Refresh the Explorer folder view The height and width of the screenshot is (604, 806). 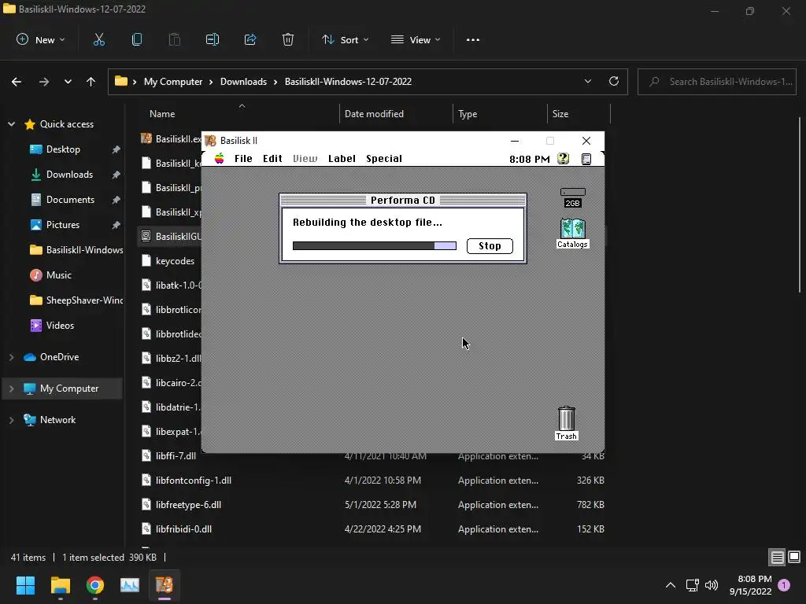pos(614,81)
